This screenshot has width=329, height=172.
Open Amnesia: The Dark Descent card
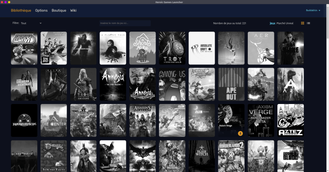[113, 84]
